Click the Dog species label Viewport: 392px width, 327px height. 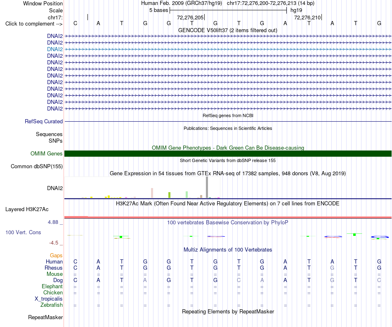(x=58, y=280)
